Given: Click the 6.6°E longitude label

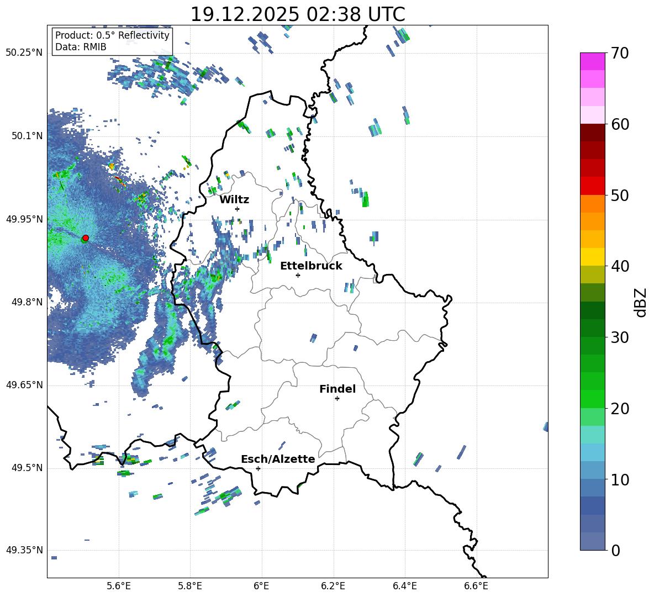Looking at the screenshot, I should pos(476,586).
